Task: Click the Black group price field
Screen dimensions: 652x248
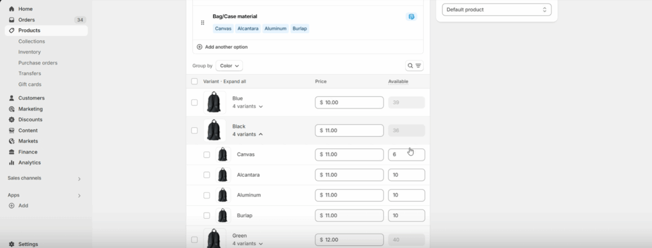Action: [x=349, y=130]
